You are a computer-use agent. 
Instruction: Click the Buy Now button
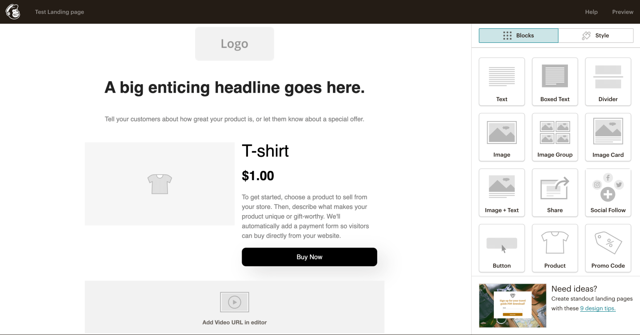[x=309, y=257]
